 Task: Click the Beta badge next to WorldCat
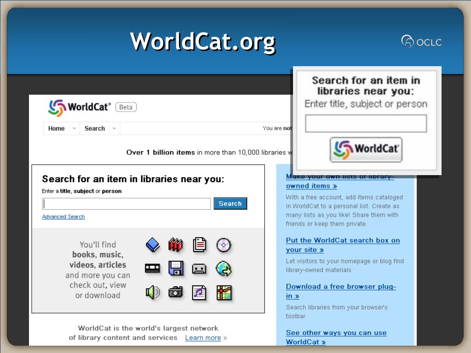[x=126, y=107]
